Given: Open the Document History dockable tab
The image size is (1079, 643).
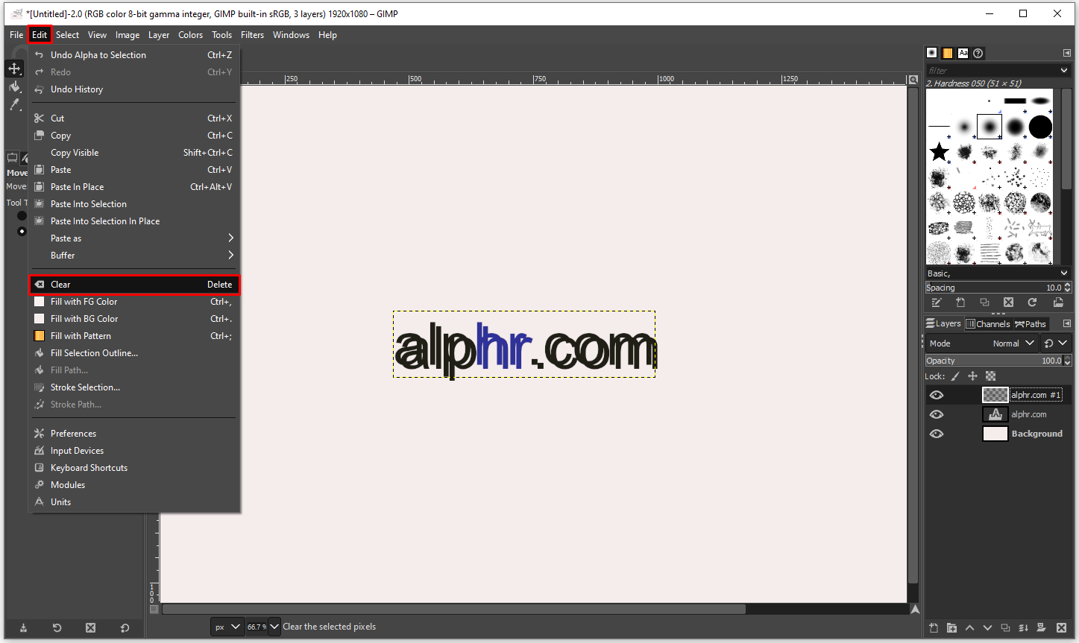Looking at the screenshot, I should [x=978, y=53].
